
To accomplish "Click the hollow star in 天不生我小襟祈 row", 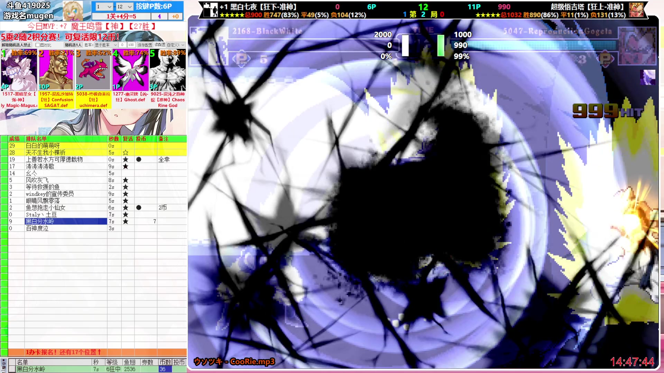I will (x=126, y=153).
